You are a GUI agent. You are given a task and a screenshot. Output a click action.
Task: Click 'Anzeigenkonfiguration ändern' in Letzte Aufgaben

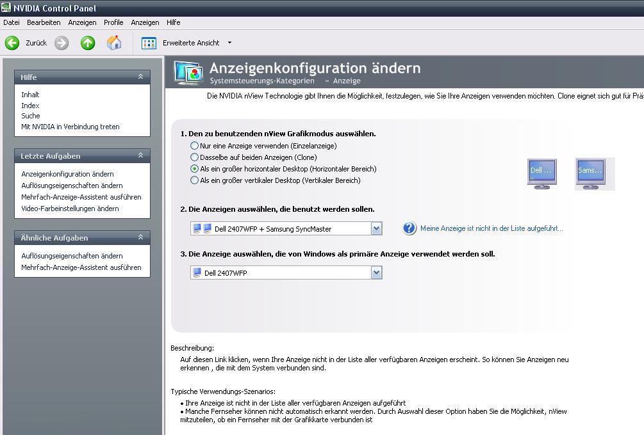pyautogui.click(x=67, y=174)
